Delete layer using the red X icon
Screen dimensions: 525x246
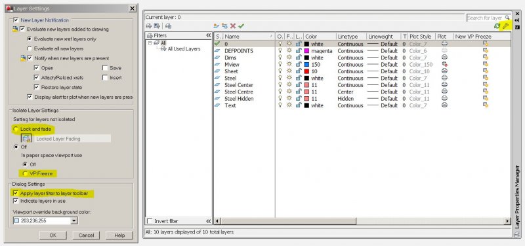click(x=233, y=26)
